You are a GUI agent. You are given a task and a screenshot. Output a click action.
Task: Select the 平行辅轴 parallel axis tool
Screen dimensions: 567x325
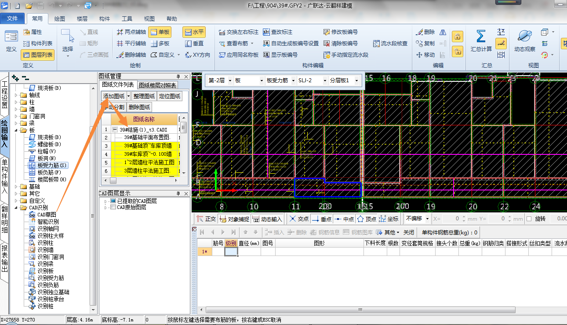131,44
